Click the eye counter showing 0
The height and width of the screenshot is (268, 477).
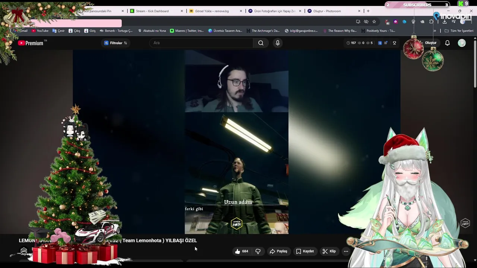click(361, 43)
